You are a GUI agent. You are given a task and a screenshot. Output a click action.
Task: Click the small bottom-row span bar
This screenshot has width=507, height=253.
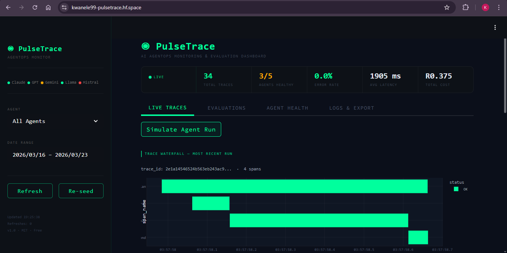pos(418,237)
